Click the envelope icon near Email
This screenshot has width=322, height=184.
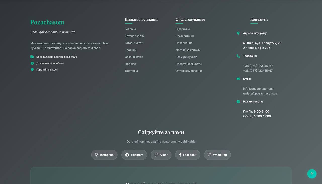pos(238,79)
